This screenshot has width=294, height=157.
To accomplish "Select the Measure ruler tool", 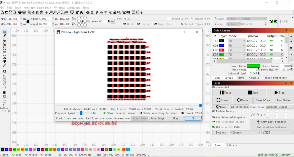I will 4,65.
